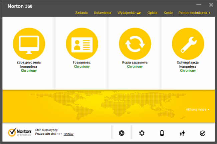
Task: Click the Norton by Symantec logo
Action: click(19, 132)
